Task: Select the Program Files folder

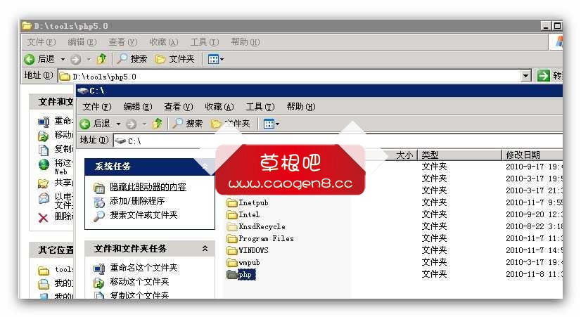Action: [x=266, y=238]
